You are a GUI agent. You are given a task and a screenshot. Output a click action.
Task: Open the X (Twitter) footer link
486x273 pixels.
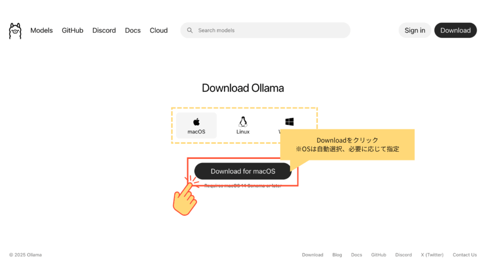432,255
